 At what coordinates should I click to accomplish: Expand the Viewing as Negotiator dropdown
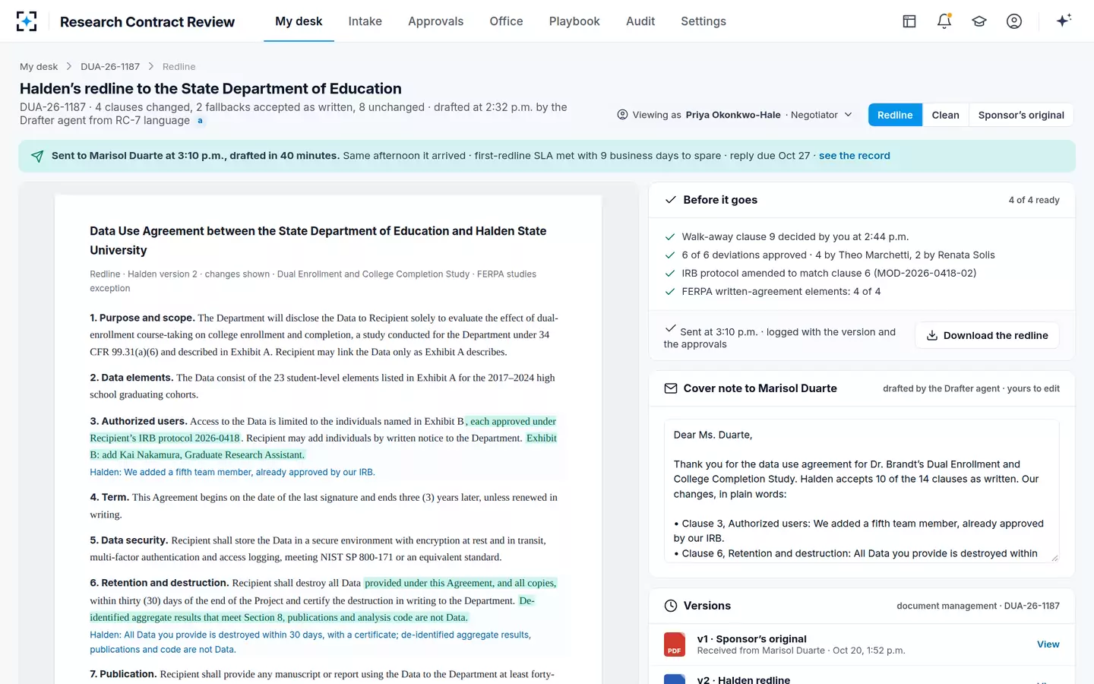(x=735, y=115)
